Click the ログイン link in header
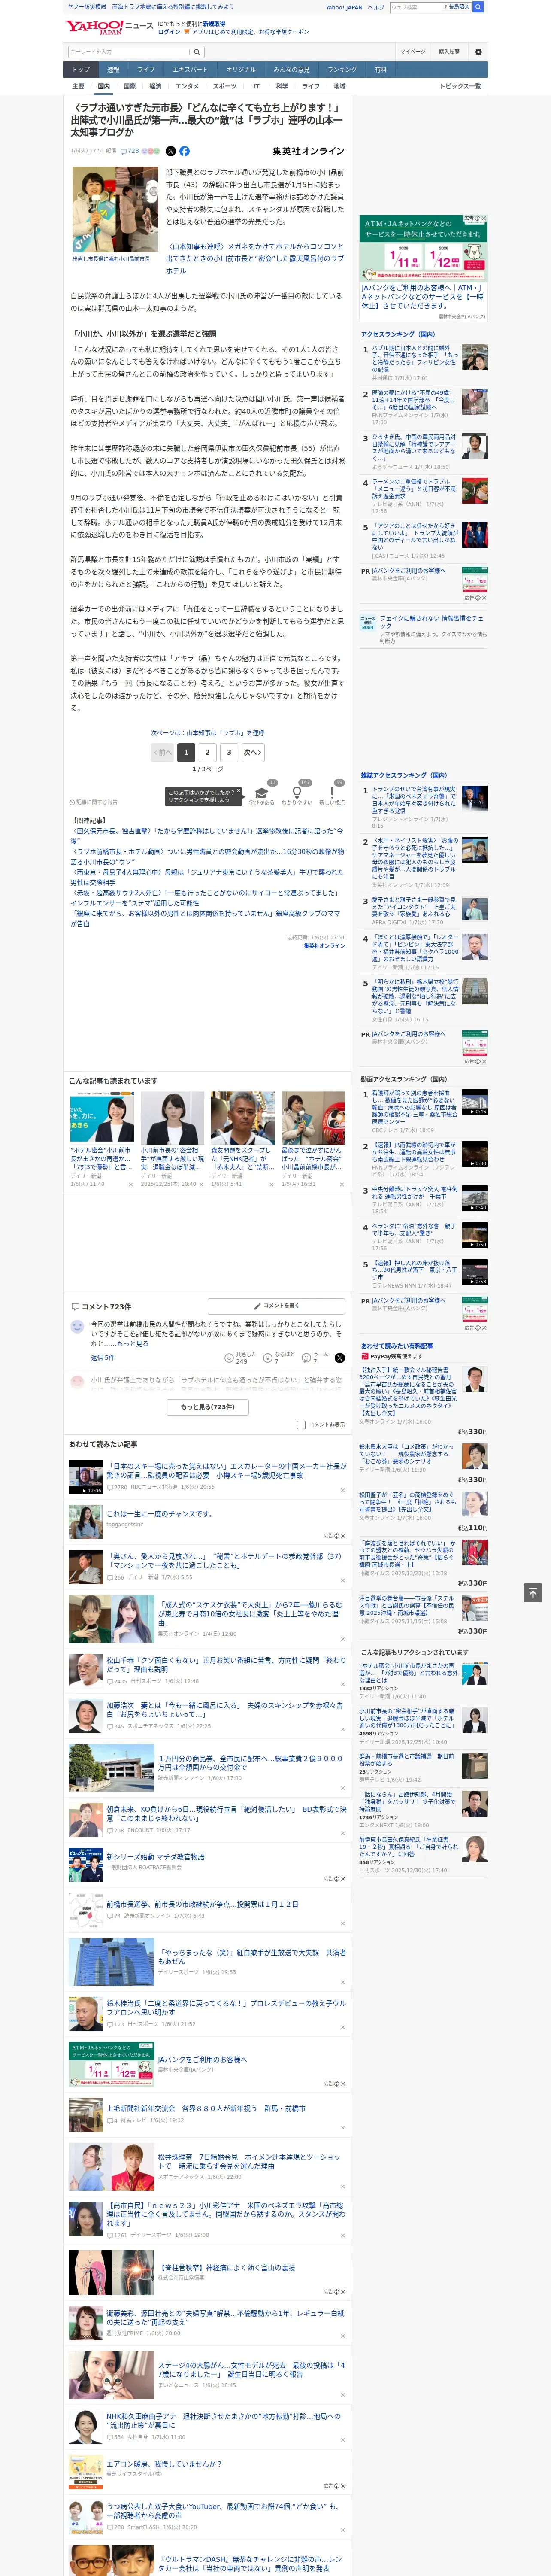The width and height of the screenshot is (551, 2576). click(x=169, y=32)
